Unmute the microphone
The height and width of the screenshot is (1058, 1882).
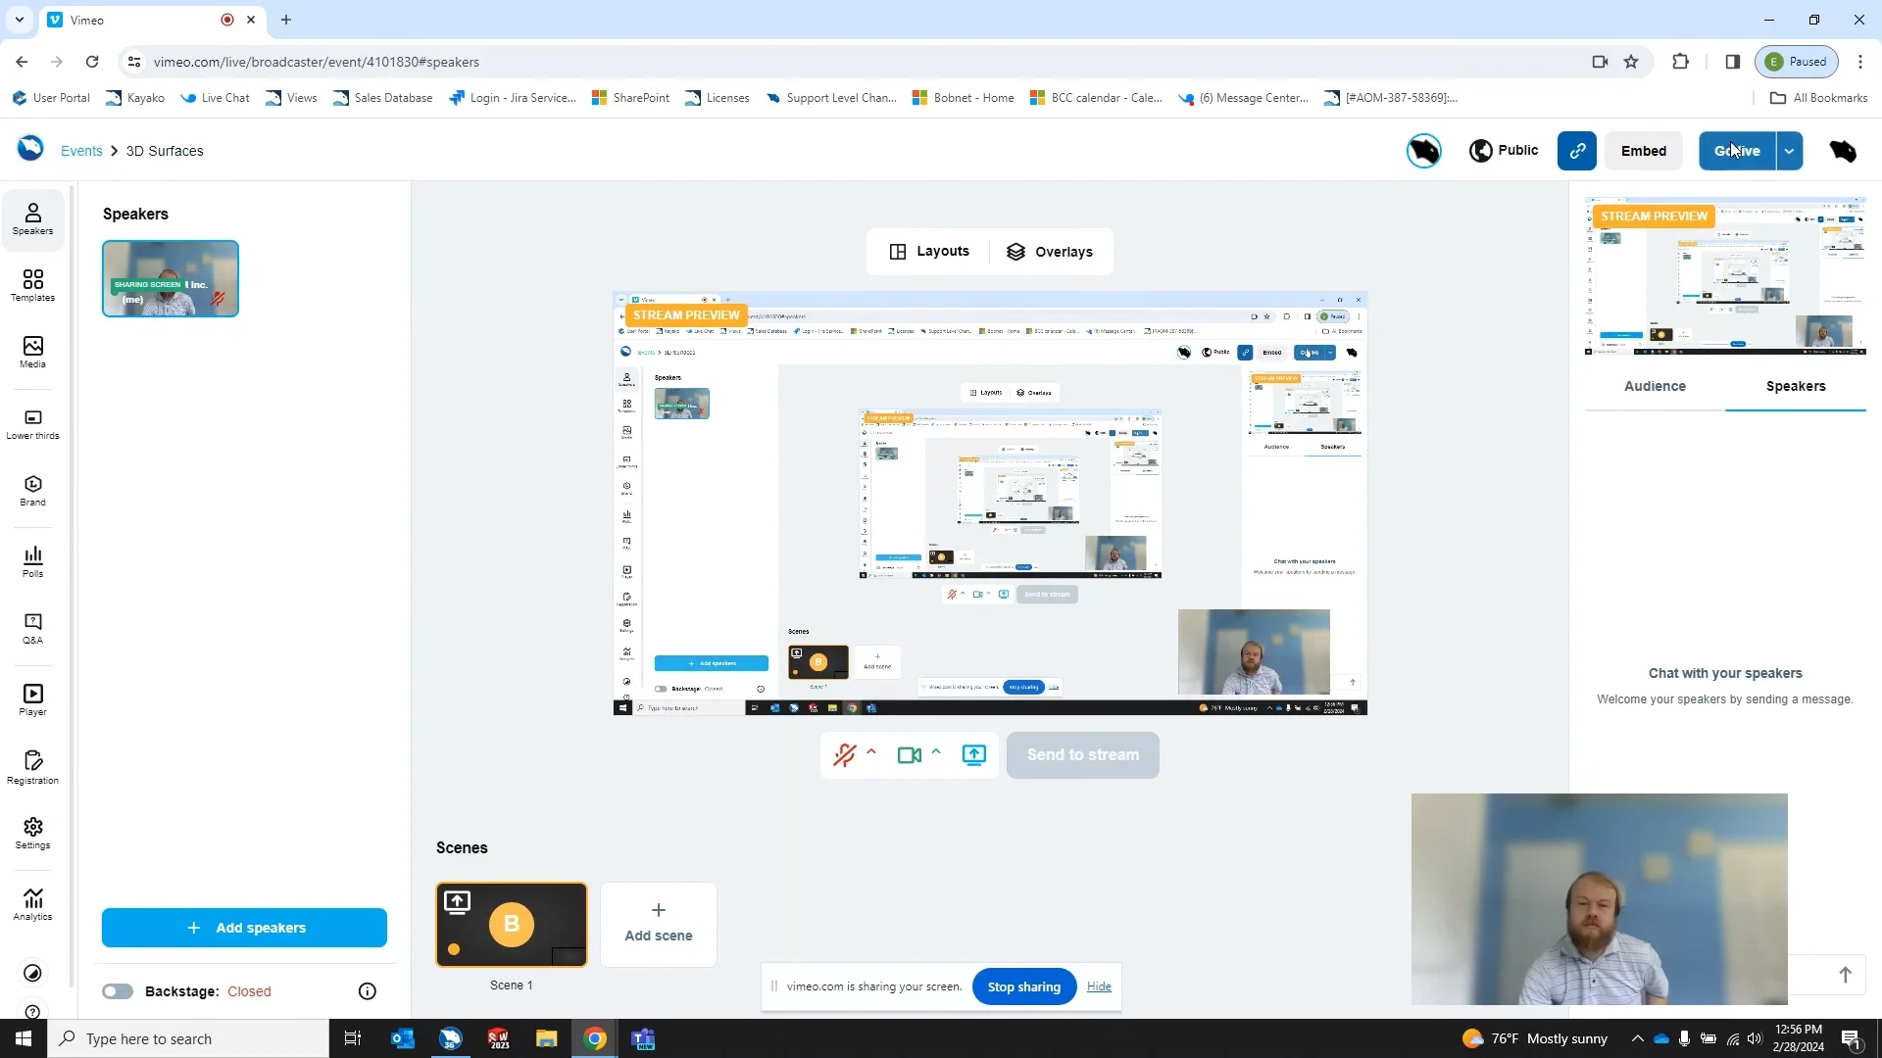click(844, 755)
